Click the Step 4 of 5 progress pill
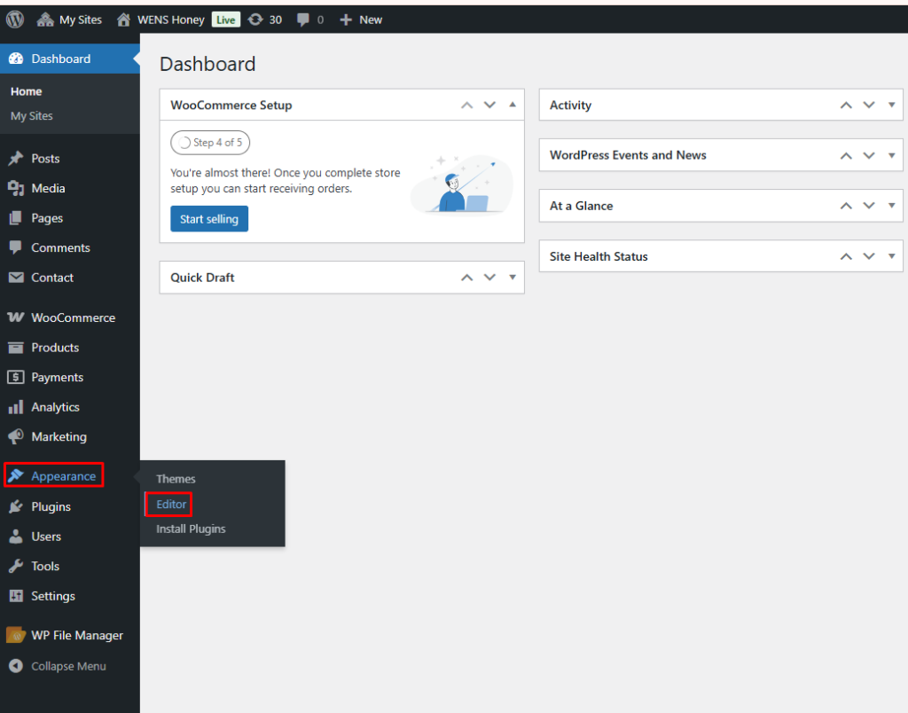Screen dimensions: 908x713 (210, 143)
